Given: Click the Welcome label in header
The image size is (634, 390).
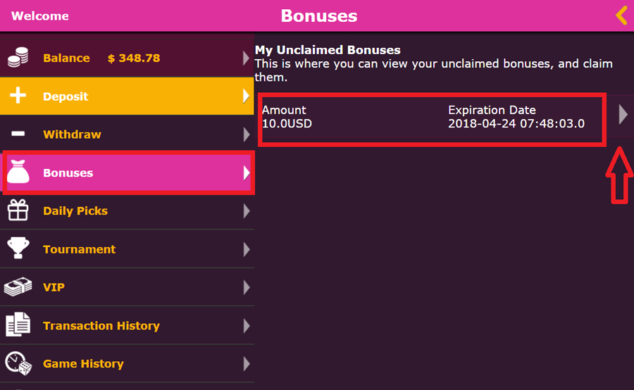Looking at the screenshot, I should (40, 15).
